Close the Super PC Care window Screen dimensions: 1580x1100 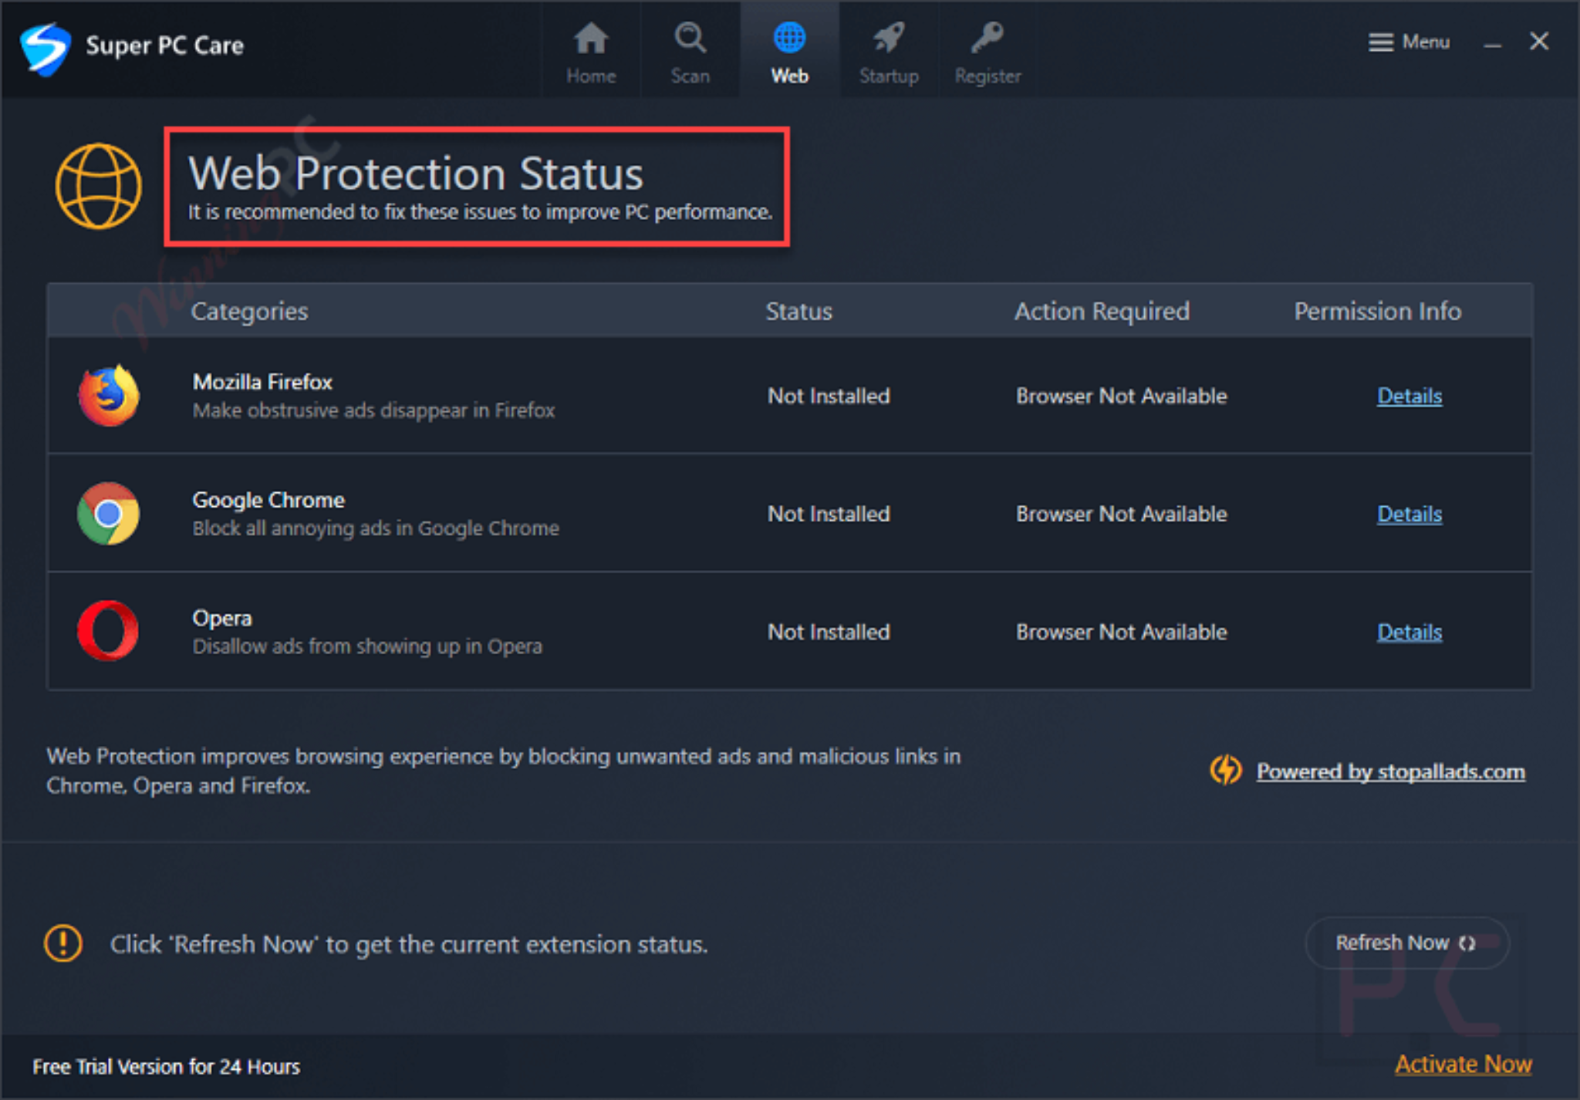(1539, 42)
